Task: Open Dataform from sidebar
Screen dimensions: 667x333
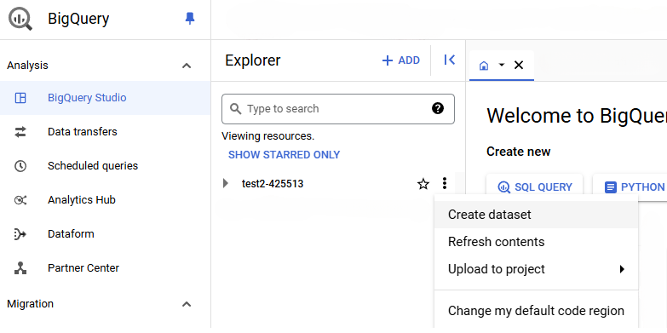Action: coord(105,234)
